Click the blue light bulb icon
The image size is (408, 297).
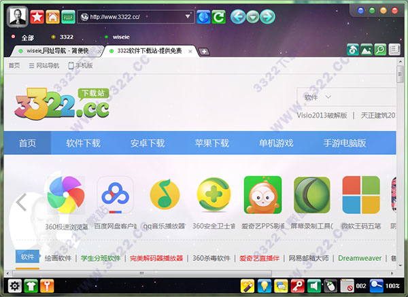click(x=265, y=286)
